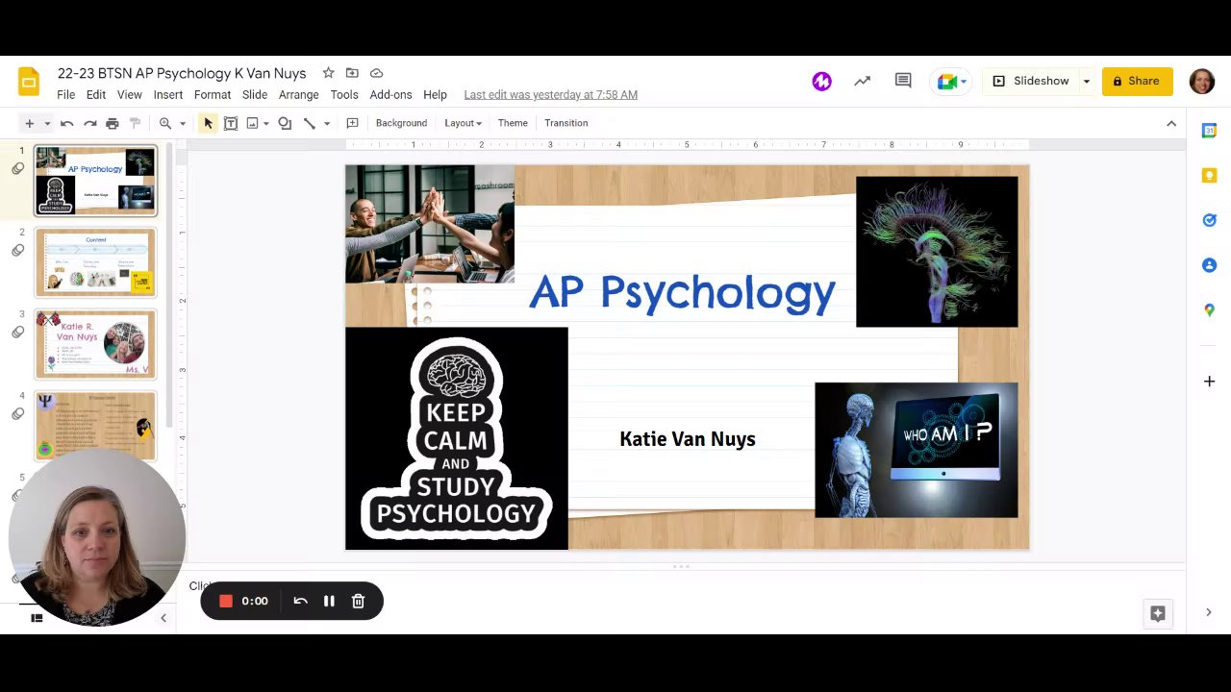Check the cloud document status icon
The image size is (1231, 692).
[376, 73]
